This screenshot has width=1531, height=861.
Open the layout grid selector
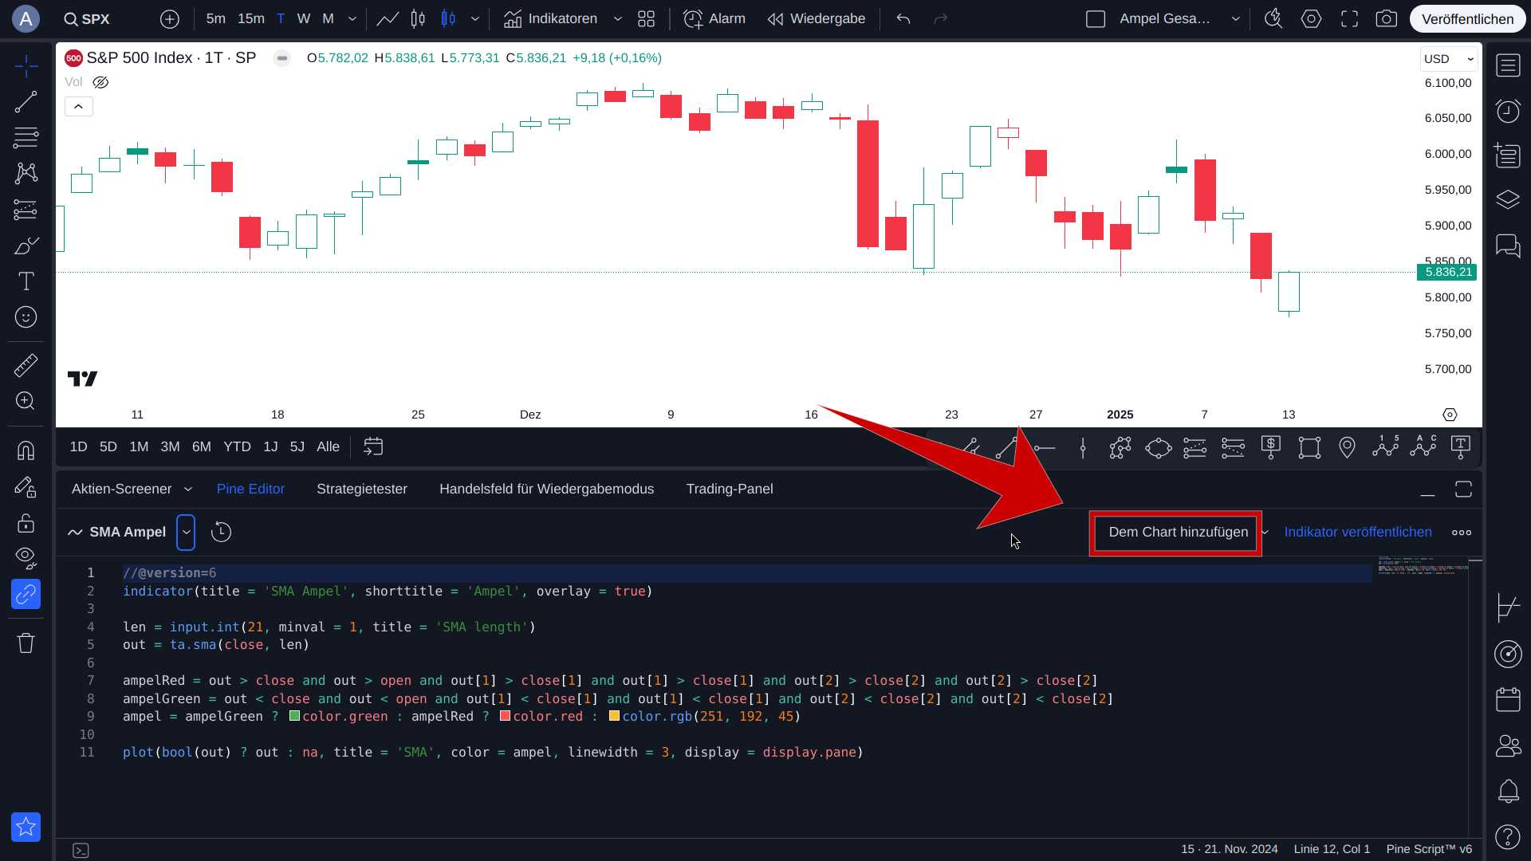(x=647, y=18)
